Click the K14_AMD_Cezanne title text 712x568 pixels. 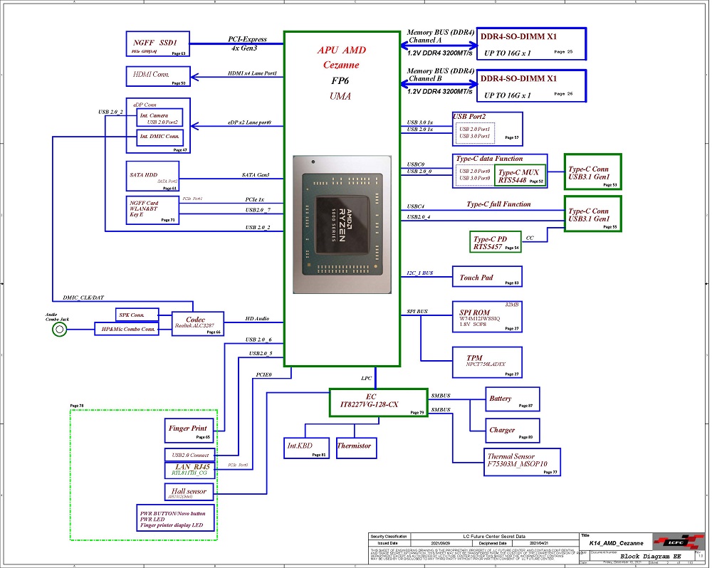[x=616, y=543]
